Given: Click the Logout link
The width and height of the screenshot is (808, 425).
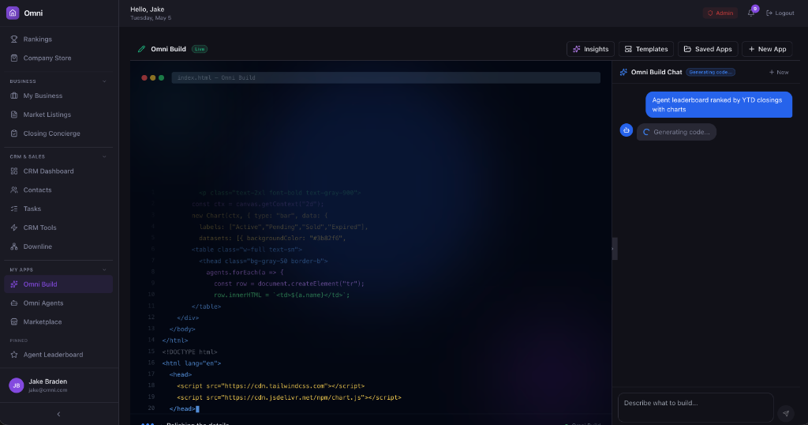Looking at the screenshot, I should click(x=780, y=13).
